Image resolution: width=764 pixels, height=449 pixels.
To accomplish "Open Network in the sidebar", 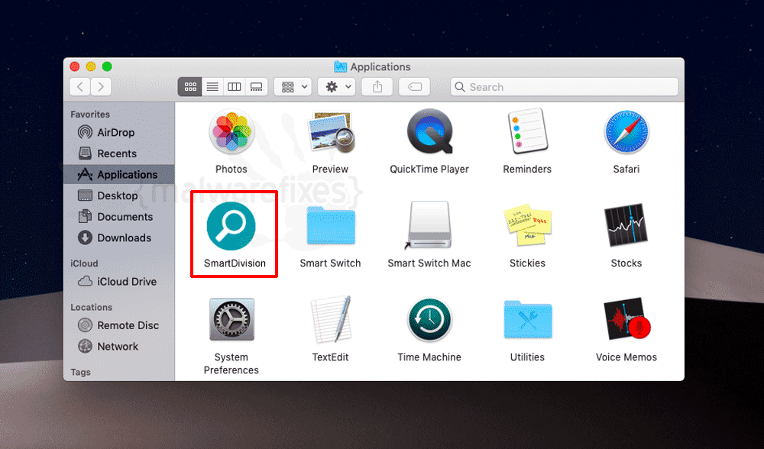I will click(119, 346).
